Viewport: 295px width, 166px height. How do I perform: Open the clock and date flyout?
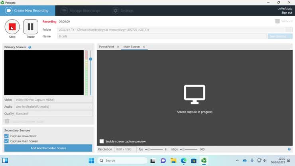[x=278, y=160]
